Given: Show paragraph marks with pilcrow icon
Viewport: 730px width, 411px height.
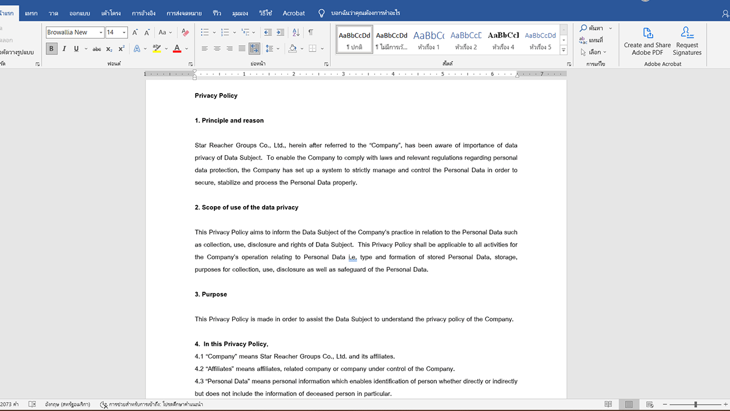Looking at the screenshot, I should [311, 33].
